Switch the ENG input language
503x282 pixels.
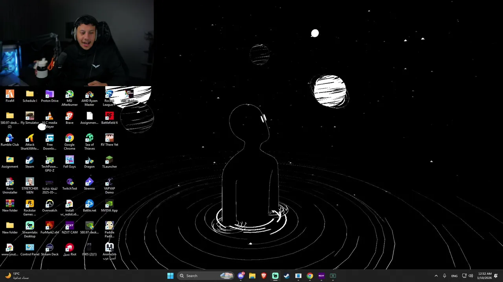pyautogui.click(x=454, y=276)
